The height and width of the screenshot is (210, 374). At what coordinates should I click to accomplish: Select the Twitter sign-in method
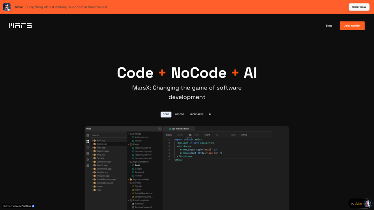[138, 176]
